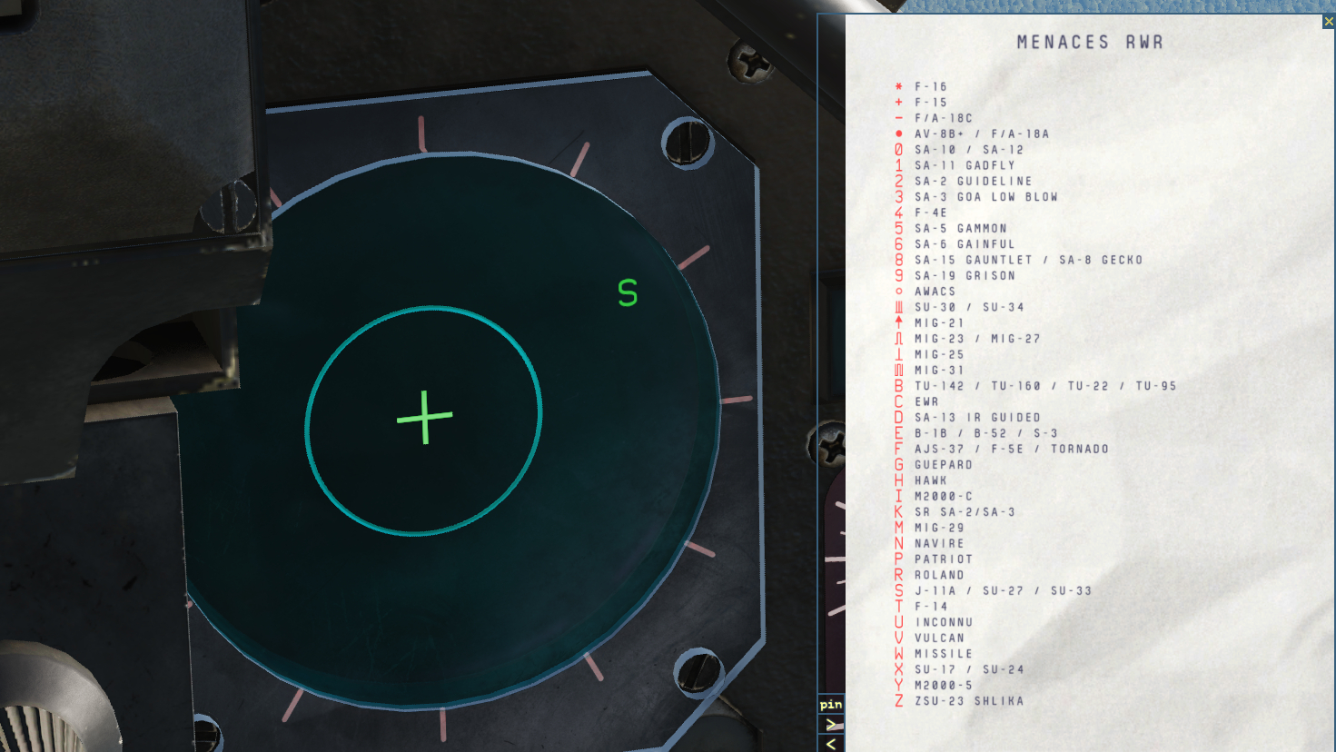The width and height of the screenshot is (1336, 752).
Task: Pin the kneeboard page with the pin button
Action: click(x=831, y=705)
